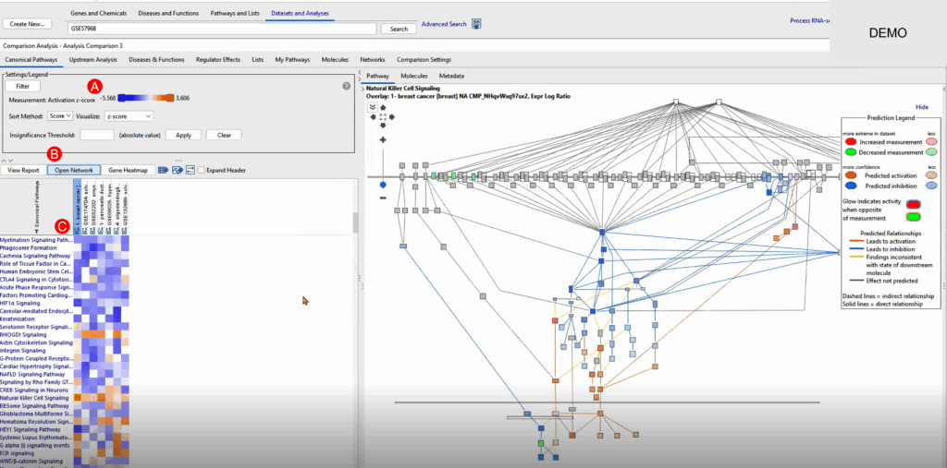Open the Upstream Analysis tab

click(93, 60)
